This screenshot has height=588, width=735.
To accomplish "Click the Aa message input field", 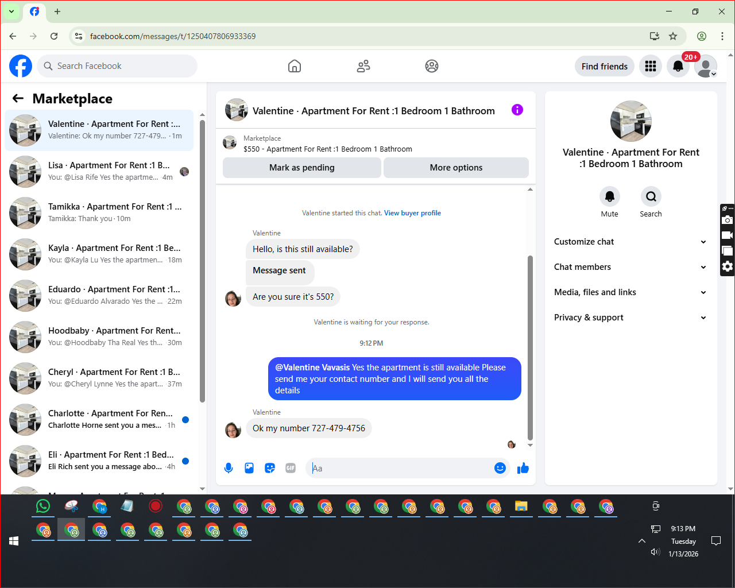I will [x=400, y=468].
